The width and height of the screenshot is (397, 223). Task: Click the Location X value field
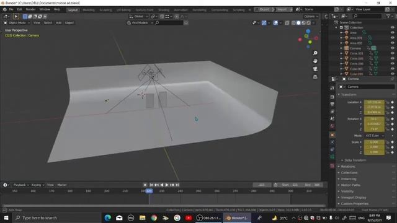click(374, 102)
